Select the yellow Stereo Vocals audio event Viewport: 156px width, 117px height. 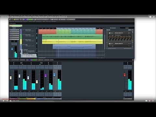(72, 42)
